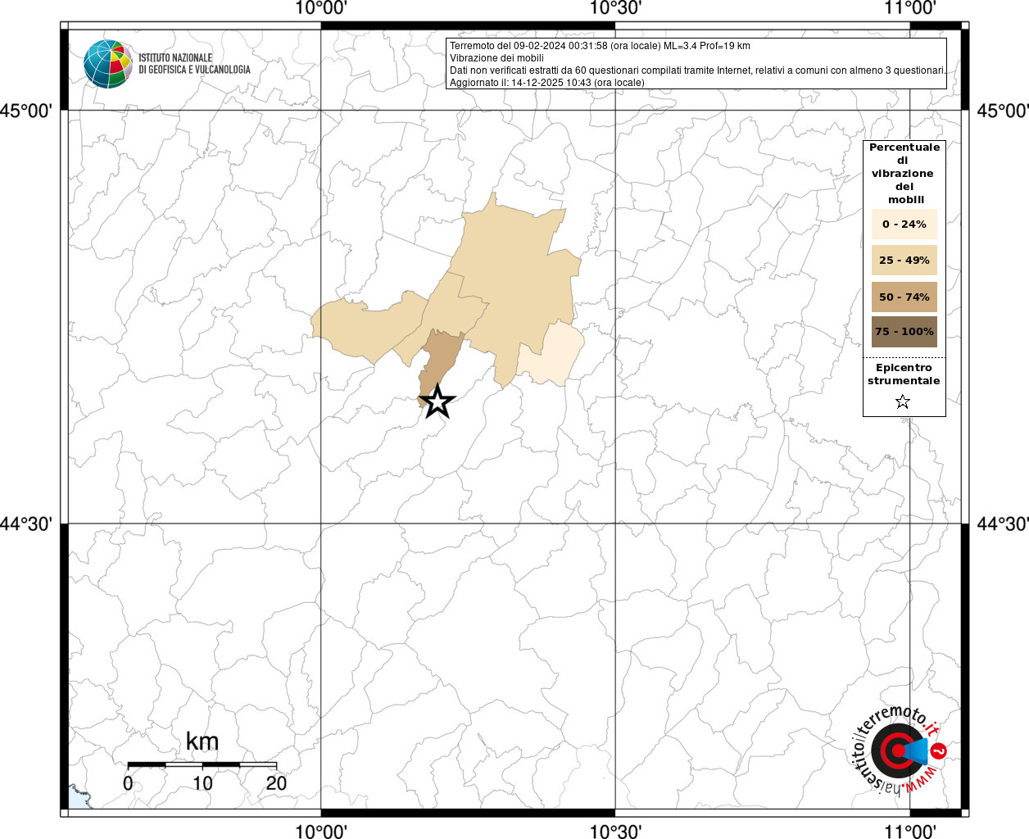
Task: Click the palest shaded municipality east of the epicenter
Action: pos(555,356)
